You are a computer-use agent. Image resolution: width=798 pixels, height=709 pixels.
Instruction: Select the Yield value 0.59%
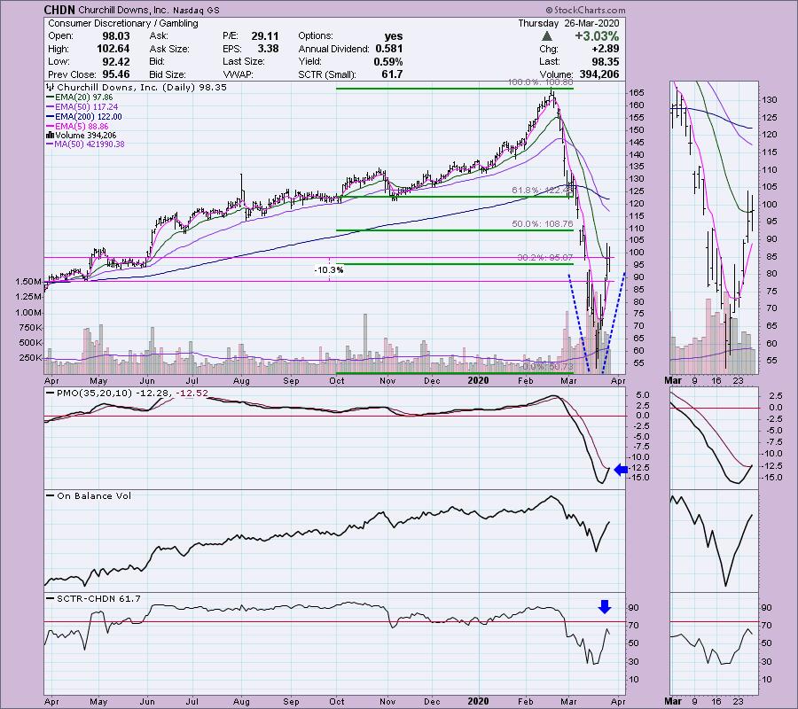[387, 61]
